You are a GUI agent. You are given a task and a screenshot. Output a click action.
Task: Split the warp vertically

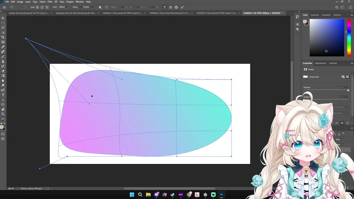click(x=42, y=7)
